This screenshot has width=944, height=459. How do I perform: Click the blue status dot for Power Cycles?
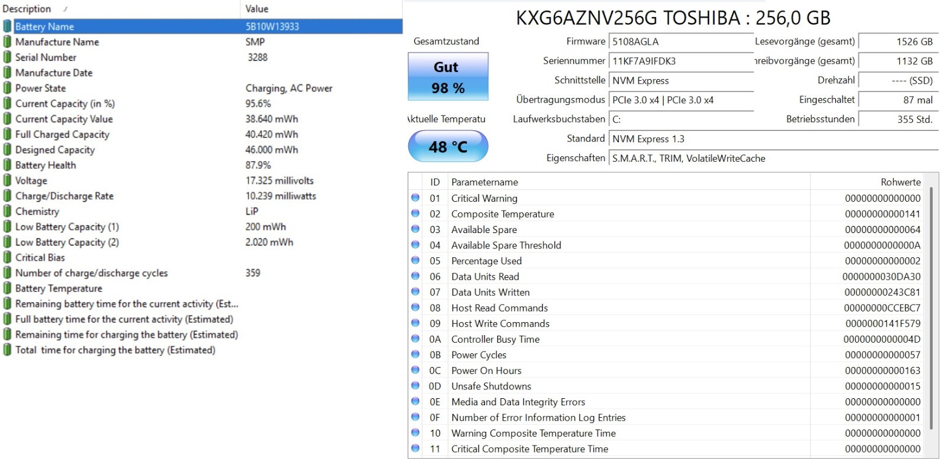click(415, 354)
